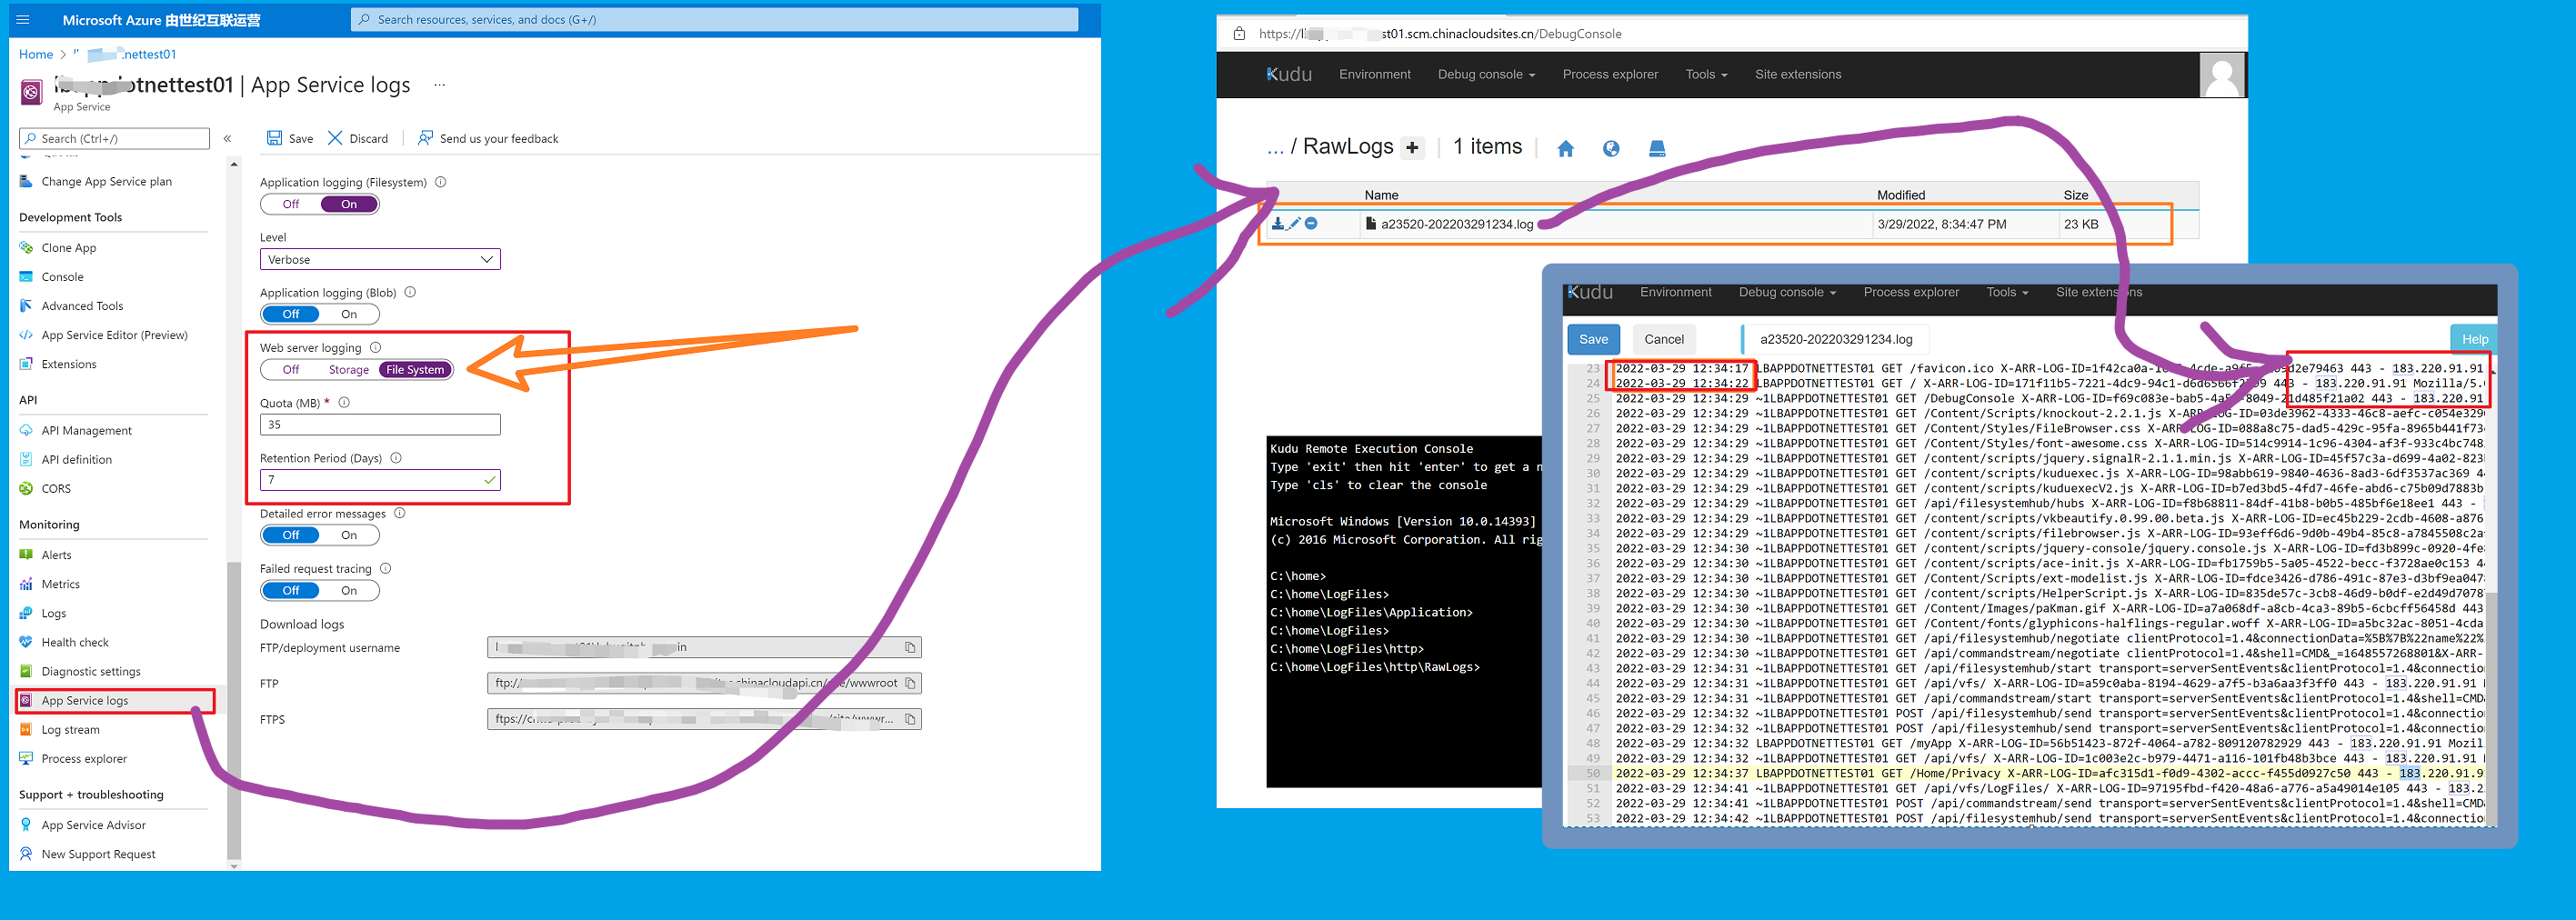Expand the Debug console menu in Kudu
This screenshot has width=2576, height=920.
1485,75
